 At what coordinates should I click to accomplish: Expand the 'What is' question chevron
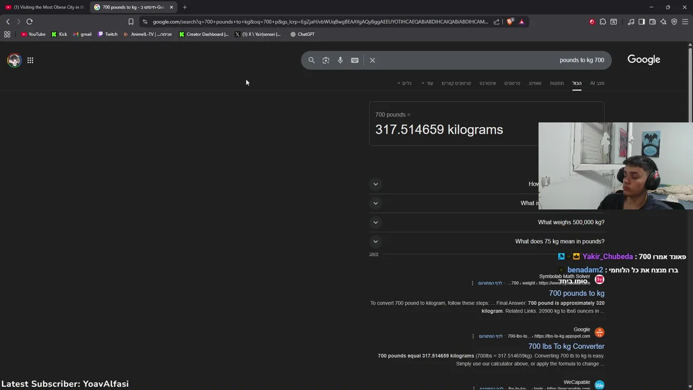click(x=376, y=203)
